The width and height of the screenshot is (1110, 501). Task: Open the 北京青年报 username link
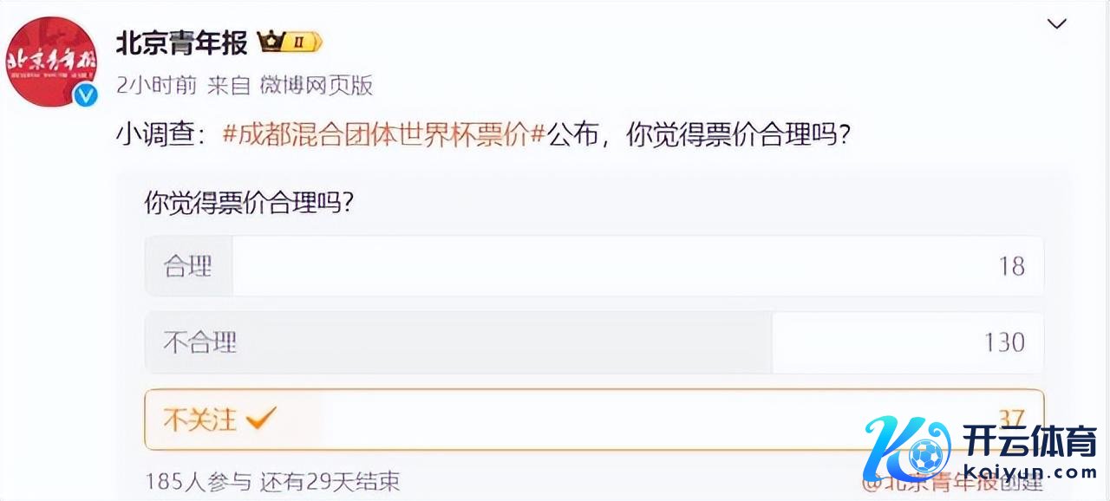(182, 42)
